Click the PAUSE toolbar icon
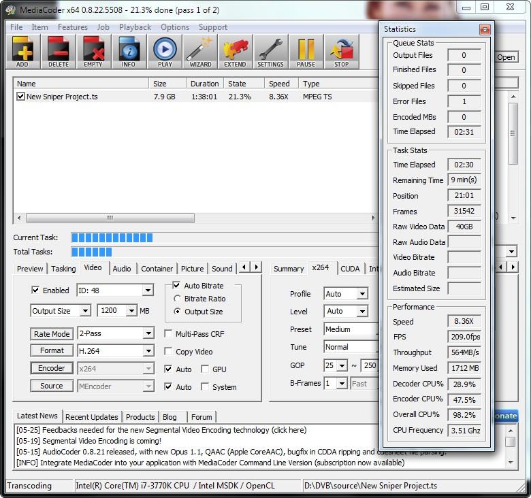 tap(306, 52)
